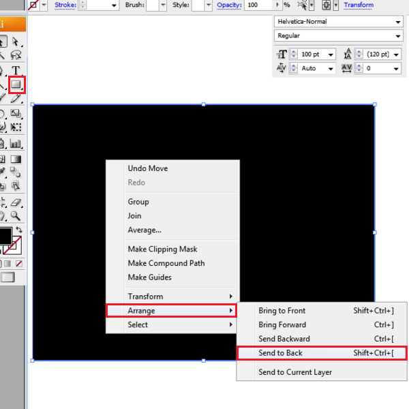Open the Brush dropdown
409x409 pixels.
163,5
